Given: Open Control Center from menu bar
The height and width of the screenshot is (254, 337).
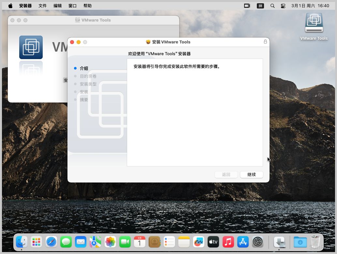Looking at the screenshot, I should [x=283, y=6].
